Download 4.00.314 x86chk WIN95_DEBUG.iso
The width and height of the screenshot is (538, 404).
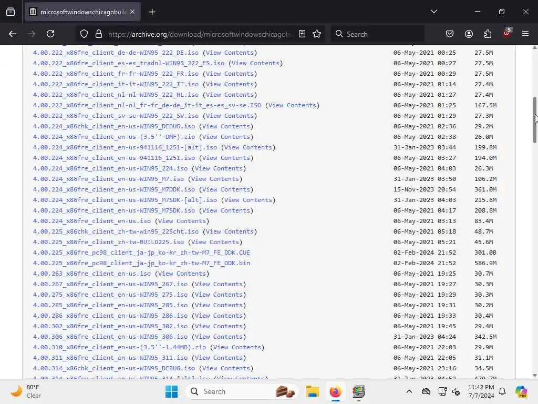(x=114, y=368)
